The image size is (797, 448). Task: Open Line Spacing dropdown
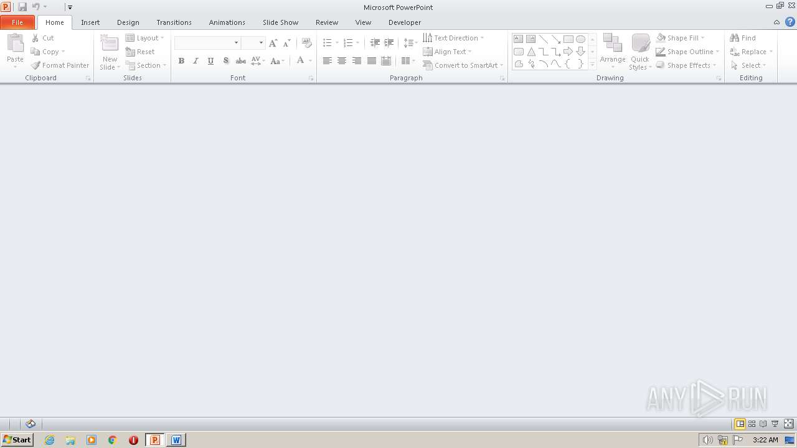tap(410, 43)
